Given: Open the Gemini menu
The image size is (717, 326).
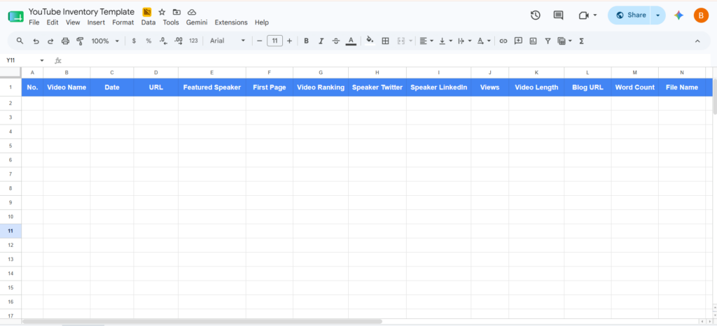Looking at the screenshot, I should click(x=197, y=22).
